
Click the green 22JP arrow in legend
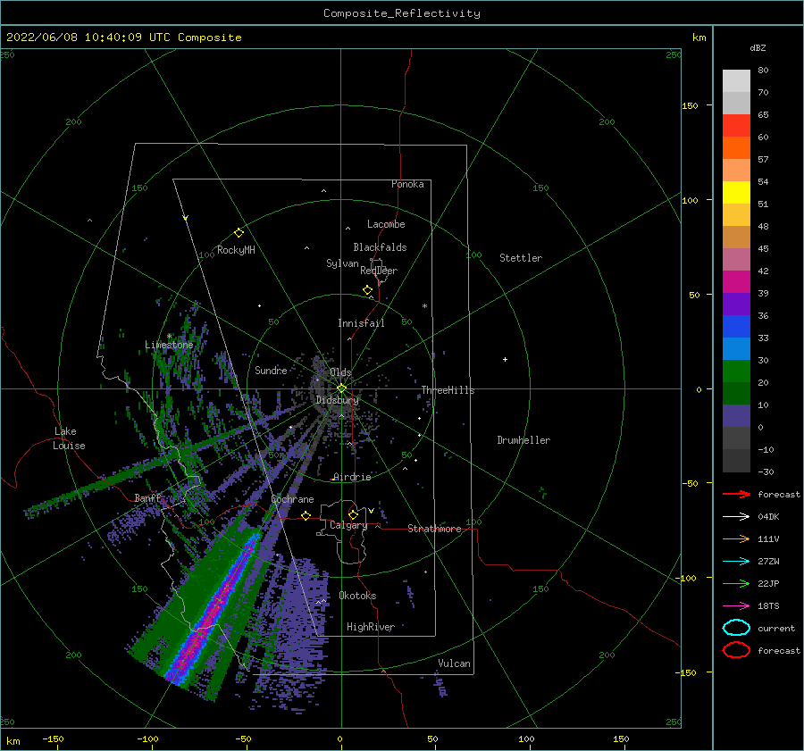pyautogui.click(x=736, y=583)
